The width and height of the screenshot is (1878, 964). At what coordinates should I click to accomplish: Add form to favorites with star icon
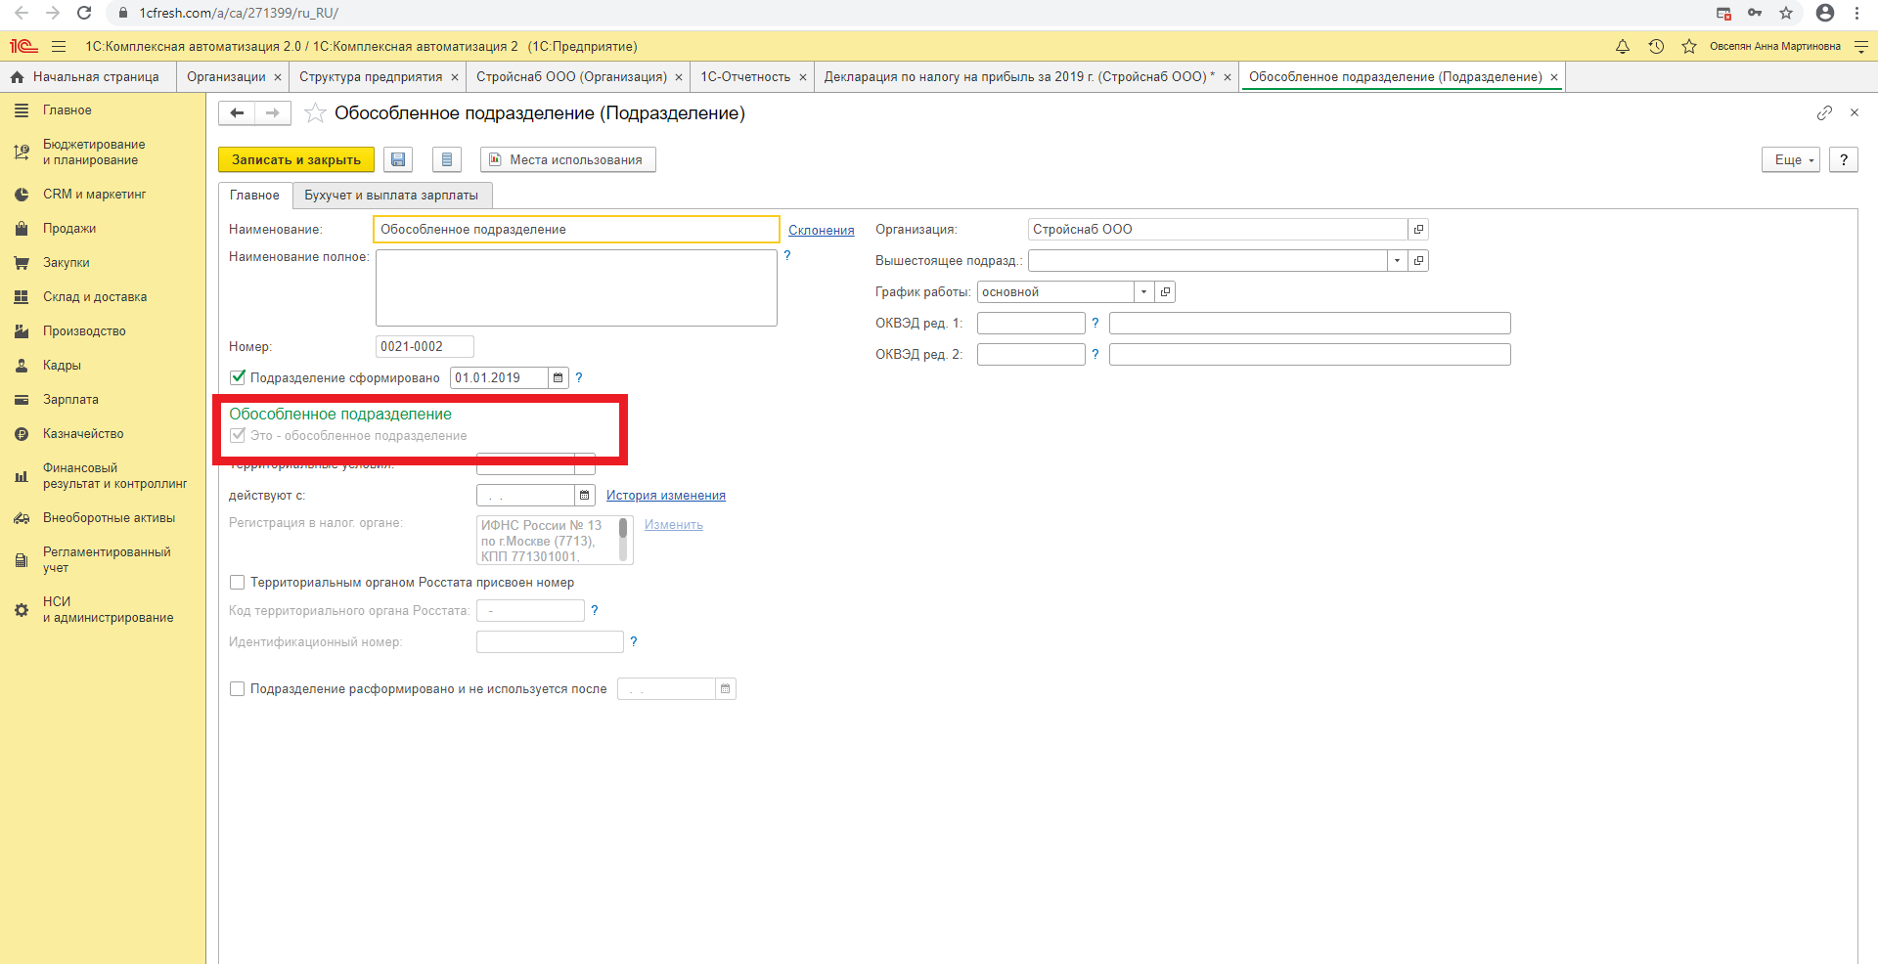coord(315,113)
